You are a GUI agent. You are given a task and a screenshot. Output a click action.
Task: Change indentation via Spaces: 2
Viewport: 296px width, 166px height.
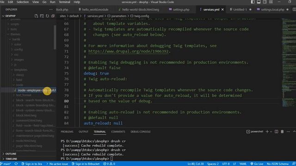point(213,164)
